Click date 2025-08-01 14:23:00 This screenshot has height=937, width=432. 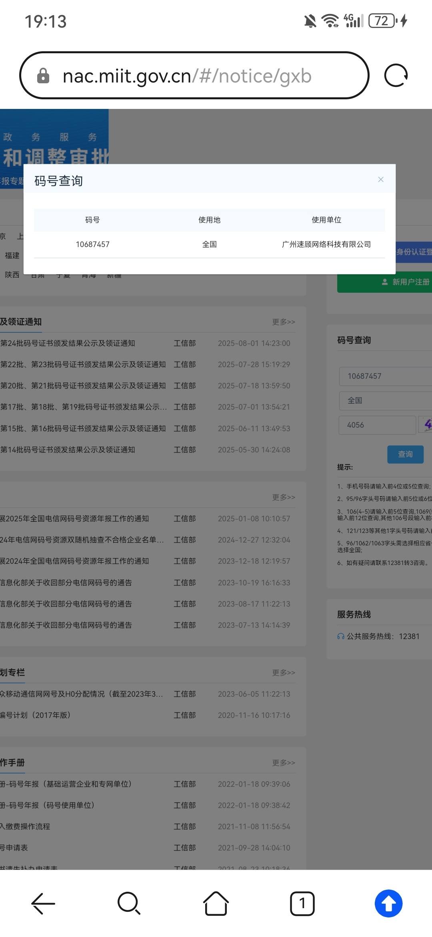(254, 343)
